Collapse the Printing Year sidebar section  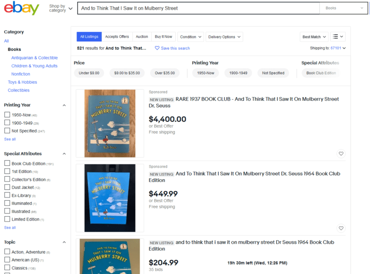64,105
